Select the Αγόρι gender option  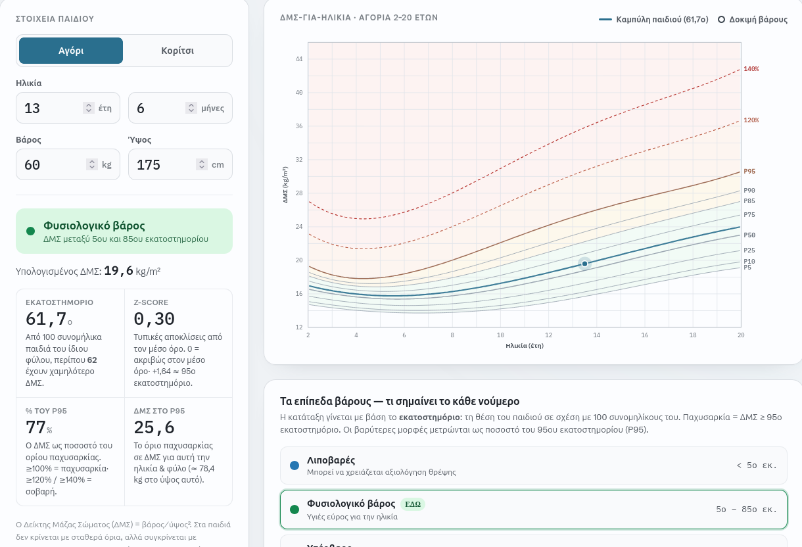pos(71,51)
